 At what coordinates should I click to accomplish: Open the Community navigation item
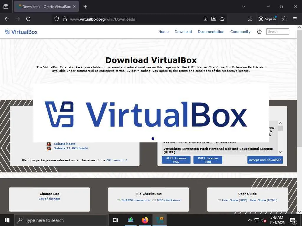(x=240, y=32)
